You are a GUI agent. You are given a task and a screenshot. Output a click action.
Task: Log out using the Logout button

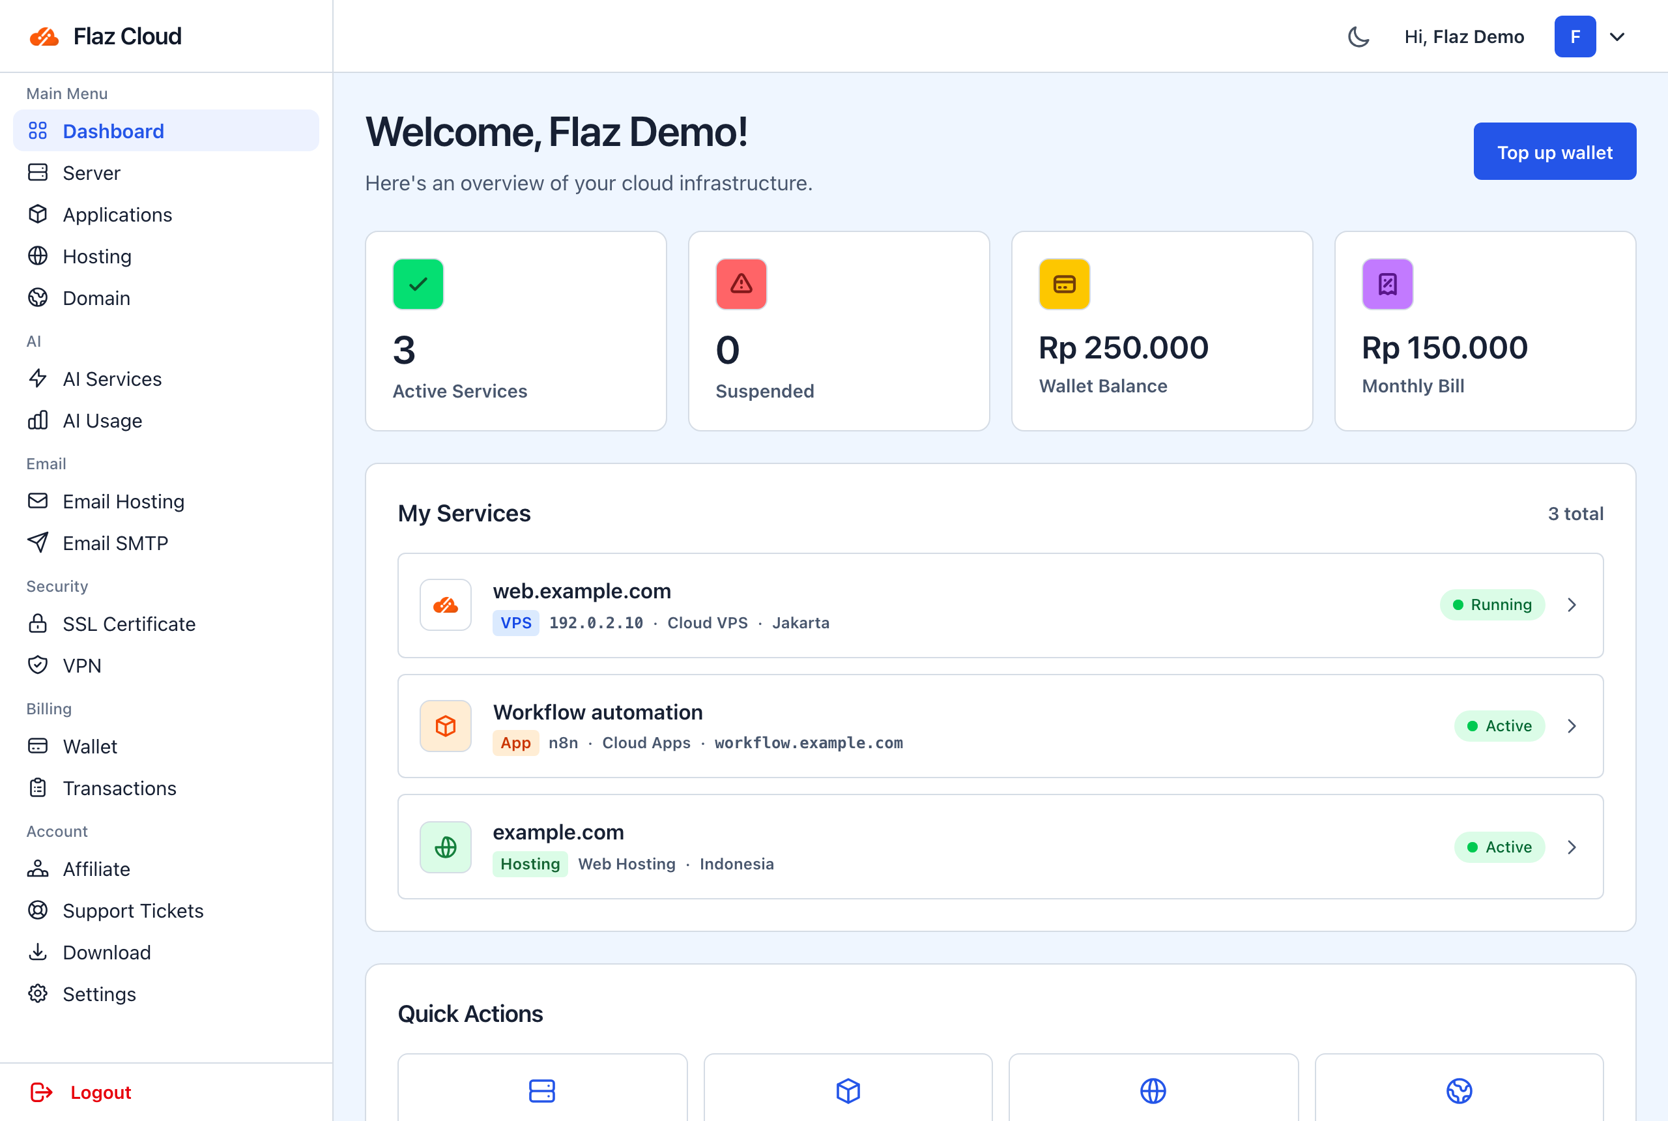pos(81,1092)
